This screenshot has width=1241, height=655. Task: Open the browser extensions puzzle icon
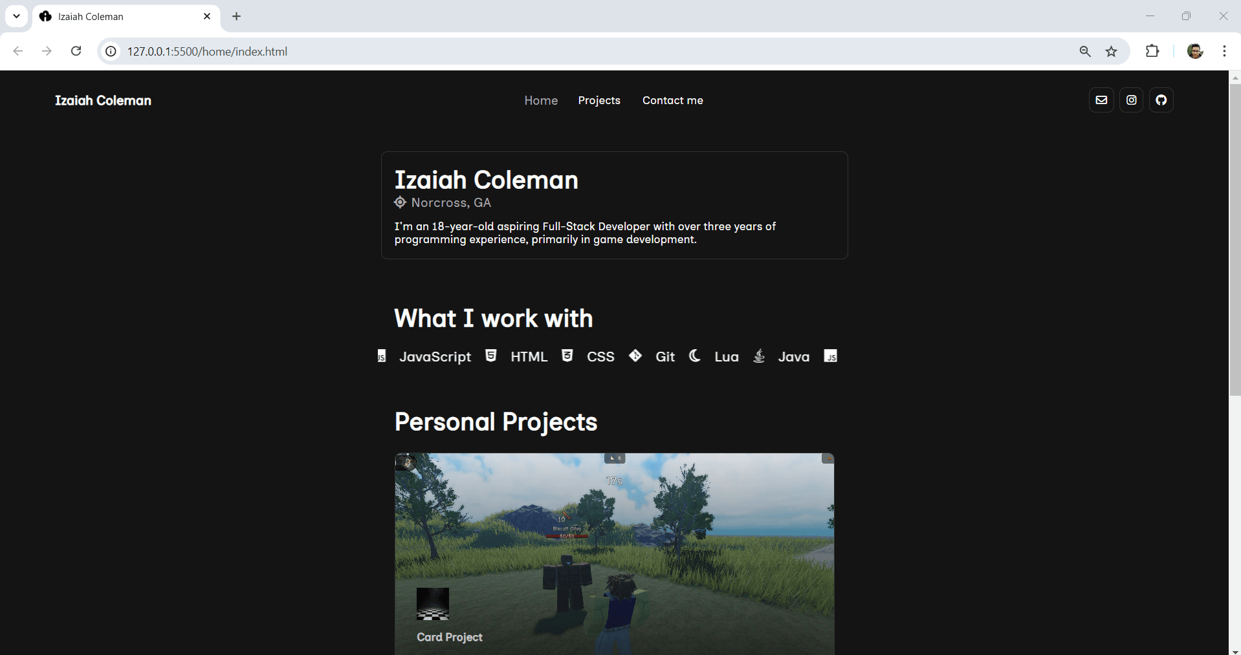pos(1153,51)
